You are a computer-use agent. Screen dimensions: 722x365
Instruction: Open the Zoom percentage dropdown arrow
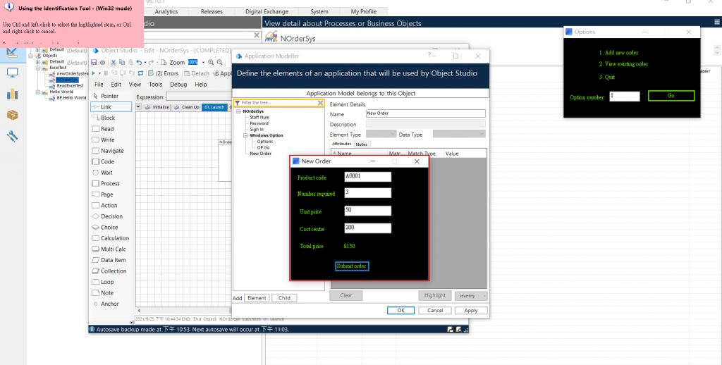pos(203,62)
